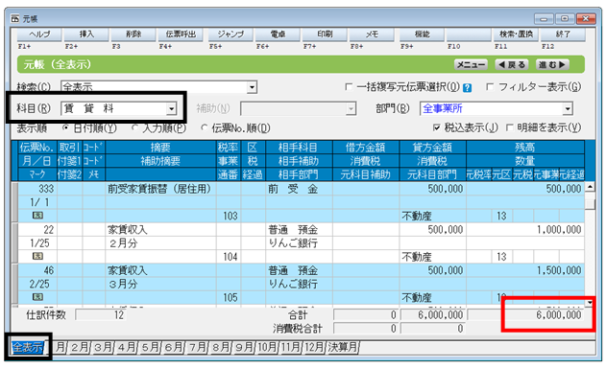Click the mark icon in the 333 entry
Image resolution: width=606 pixels, height=368 pixels.
pyautogui.click(x=37, y=216)
